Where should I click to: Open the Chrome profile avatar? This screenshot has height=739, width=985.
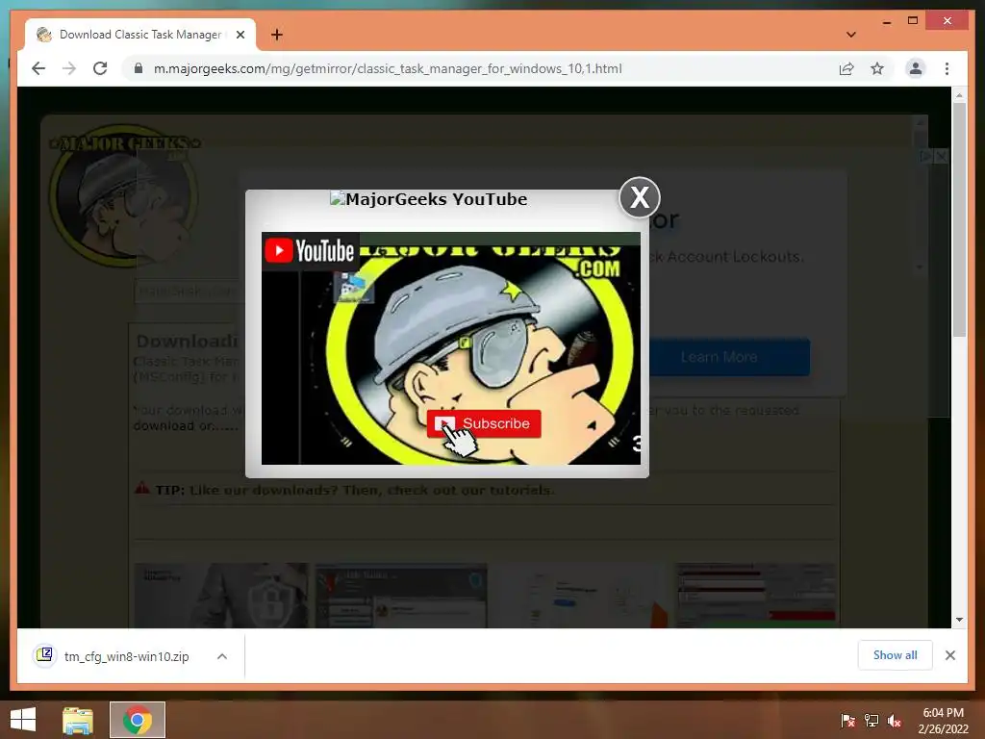click(x=916, y=68)
